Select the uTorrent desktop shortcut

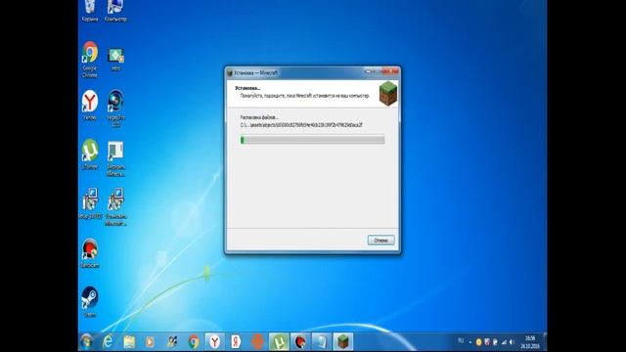90,154
